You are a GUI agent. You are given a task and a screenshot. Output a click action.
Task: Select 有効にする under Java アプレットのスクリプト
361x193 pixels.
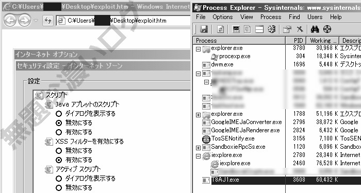point(59,132)
